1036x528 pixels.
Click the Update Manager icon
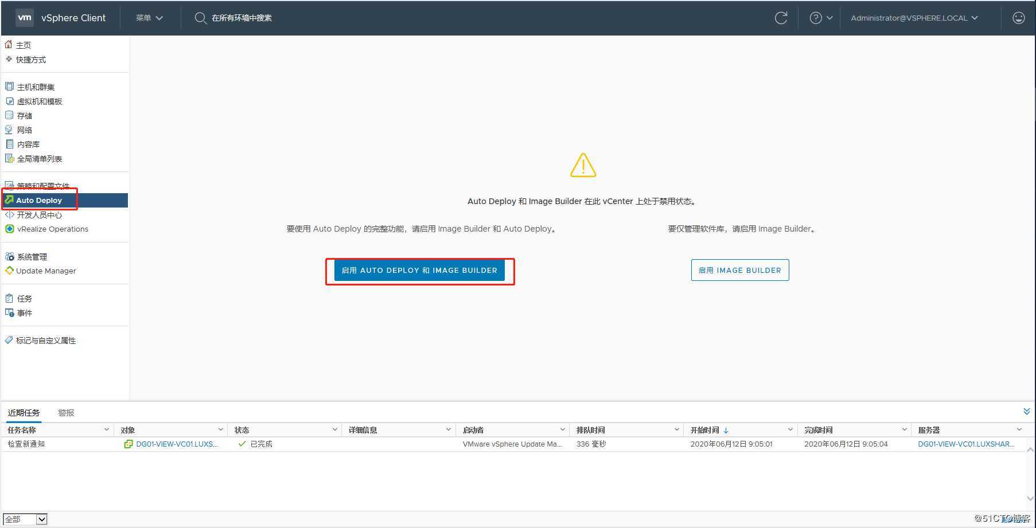(x=9, y=271)
